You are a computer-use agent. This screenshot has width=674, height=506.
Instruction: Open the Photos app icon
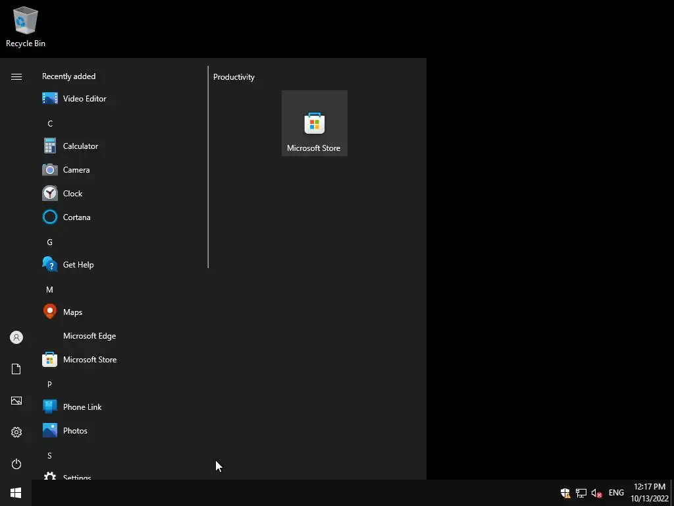tap(50, 430)
